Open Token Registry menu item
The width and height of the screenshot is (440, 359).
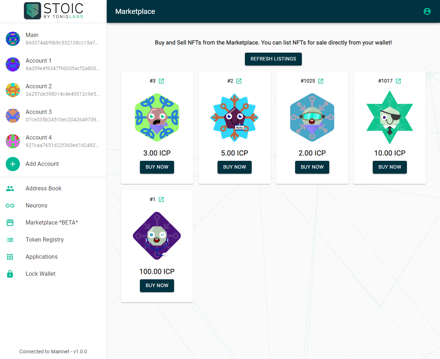coord(53,240)
